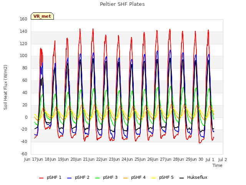Click the green pSHF 3 legend swatch
Screen dimensions: 246x185
pos(97,178)
